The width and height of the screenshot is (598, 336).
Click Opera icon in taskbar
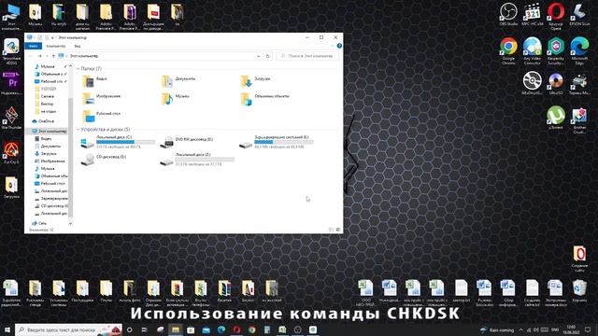click(236, 329)
